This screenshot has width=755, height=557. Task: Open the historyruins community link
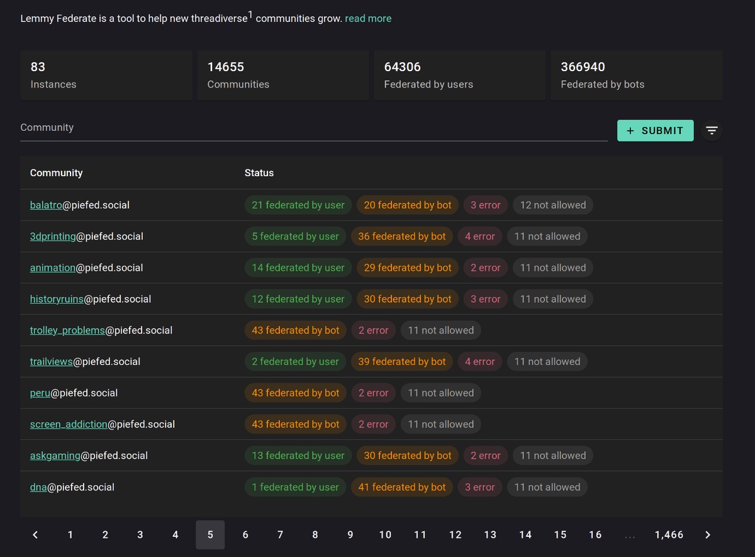[57, 299]
